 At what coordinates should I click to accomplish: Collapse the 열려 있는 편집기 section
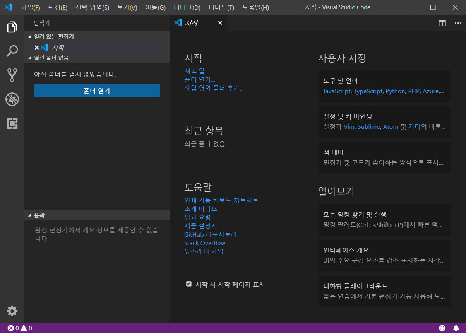click(x=97, y=37)
